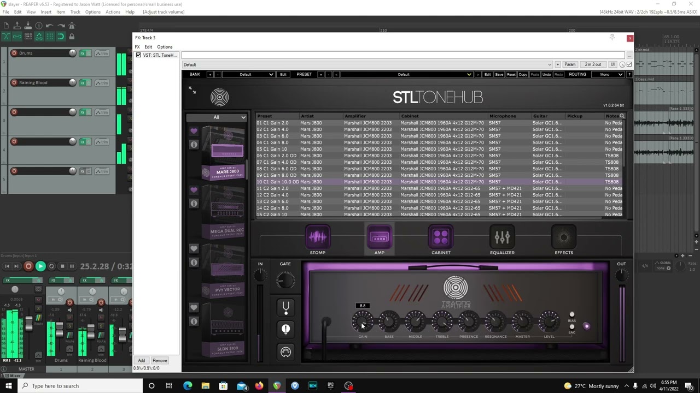Toggle the FX bypass checkbox near UI button

629,64
